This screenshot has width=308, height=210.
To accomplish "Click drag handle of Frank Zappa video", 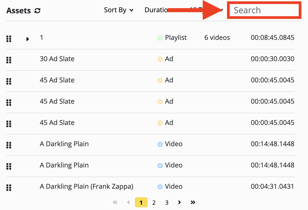I will point(9,188).
